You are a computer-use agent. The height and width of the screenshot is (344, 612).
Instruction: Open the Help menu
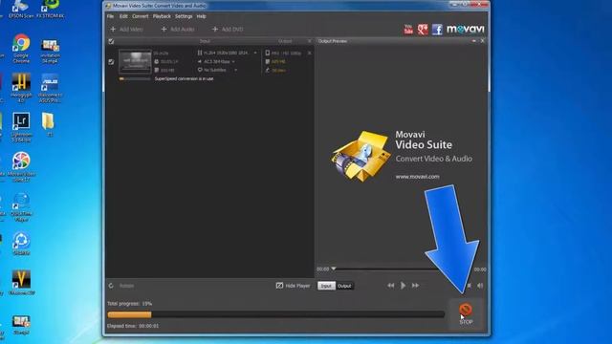(x=201, y=16)
